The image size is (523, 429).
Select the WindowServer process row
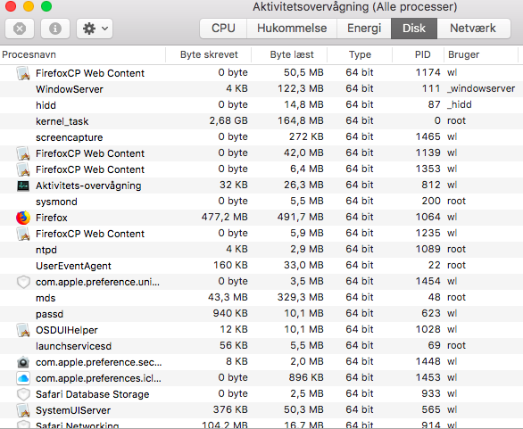(x=261, y=89)
